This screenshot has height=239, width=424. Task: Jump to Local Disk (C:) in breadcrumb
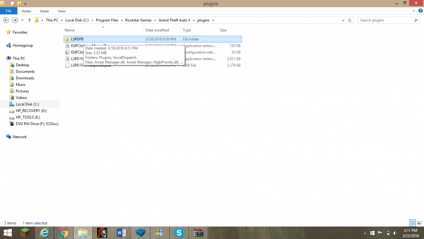pyautogui.click(x=77, y=20)
